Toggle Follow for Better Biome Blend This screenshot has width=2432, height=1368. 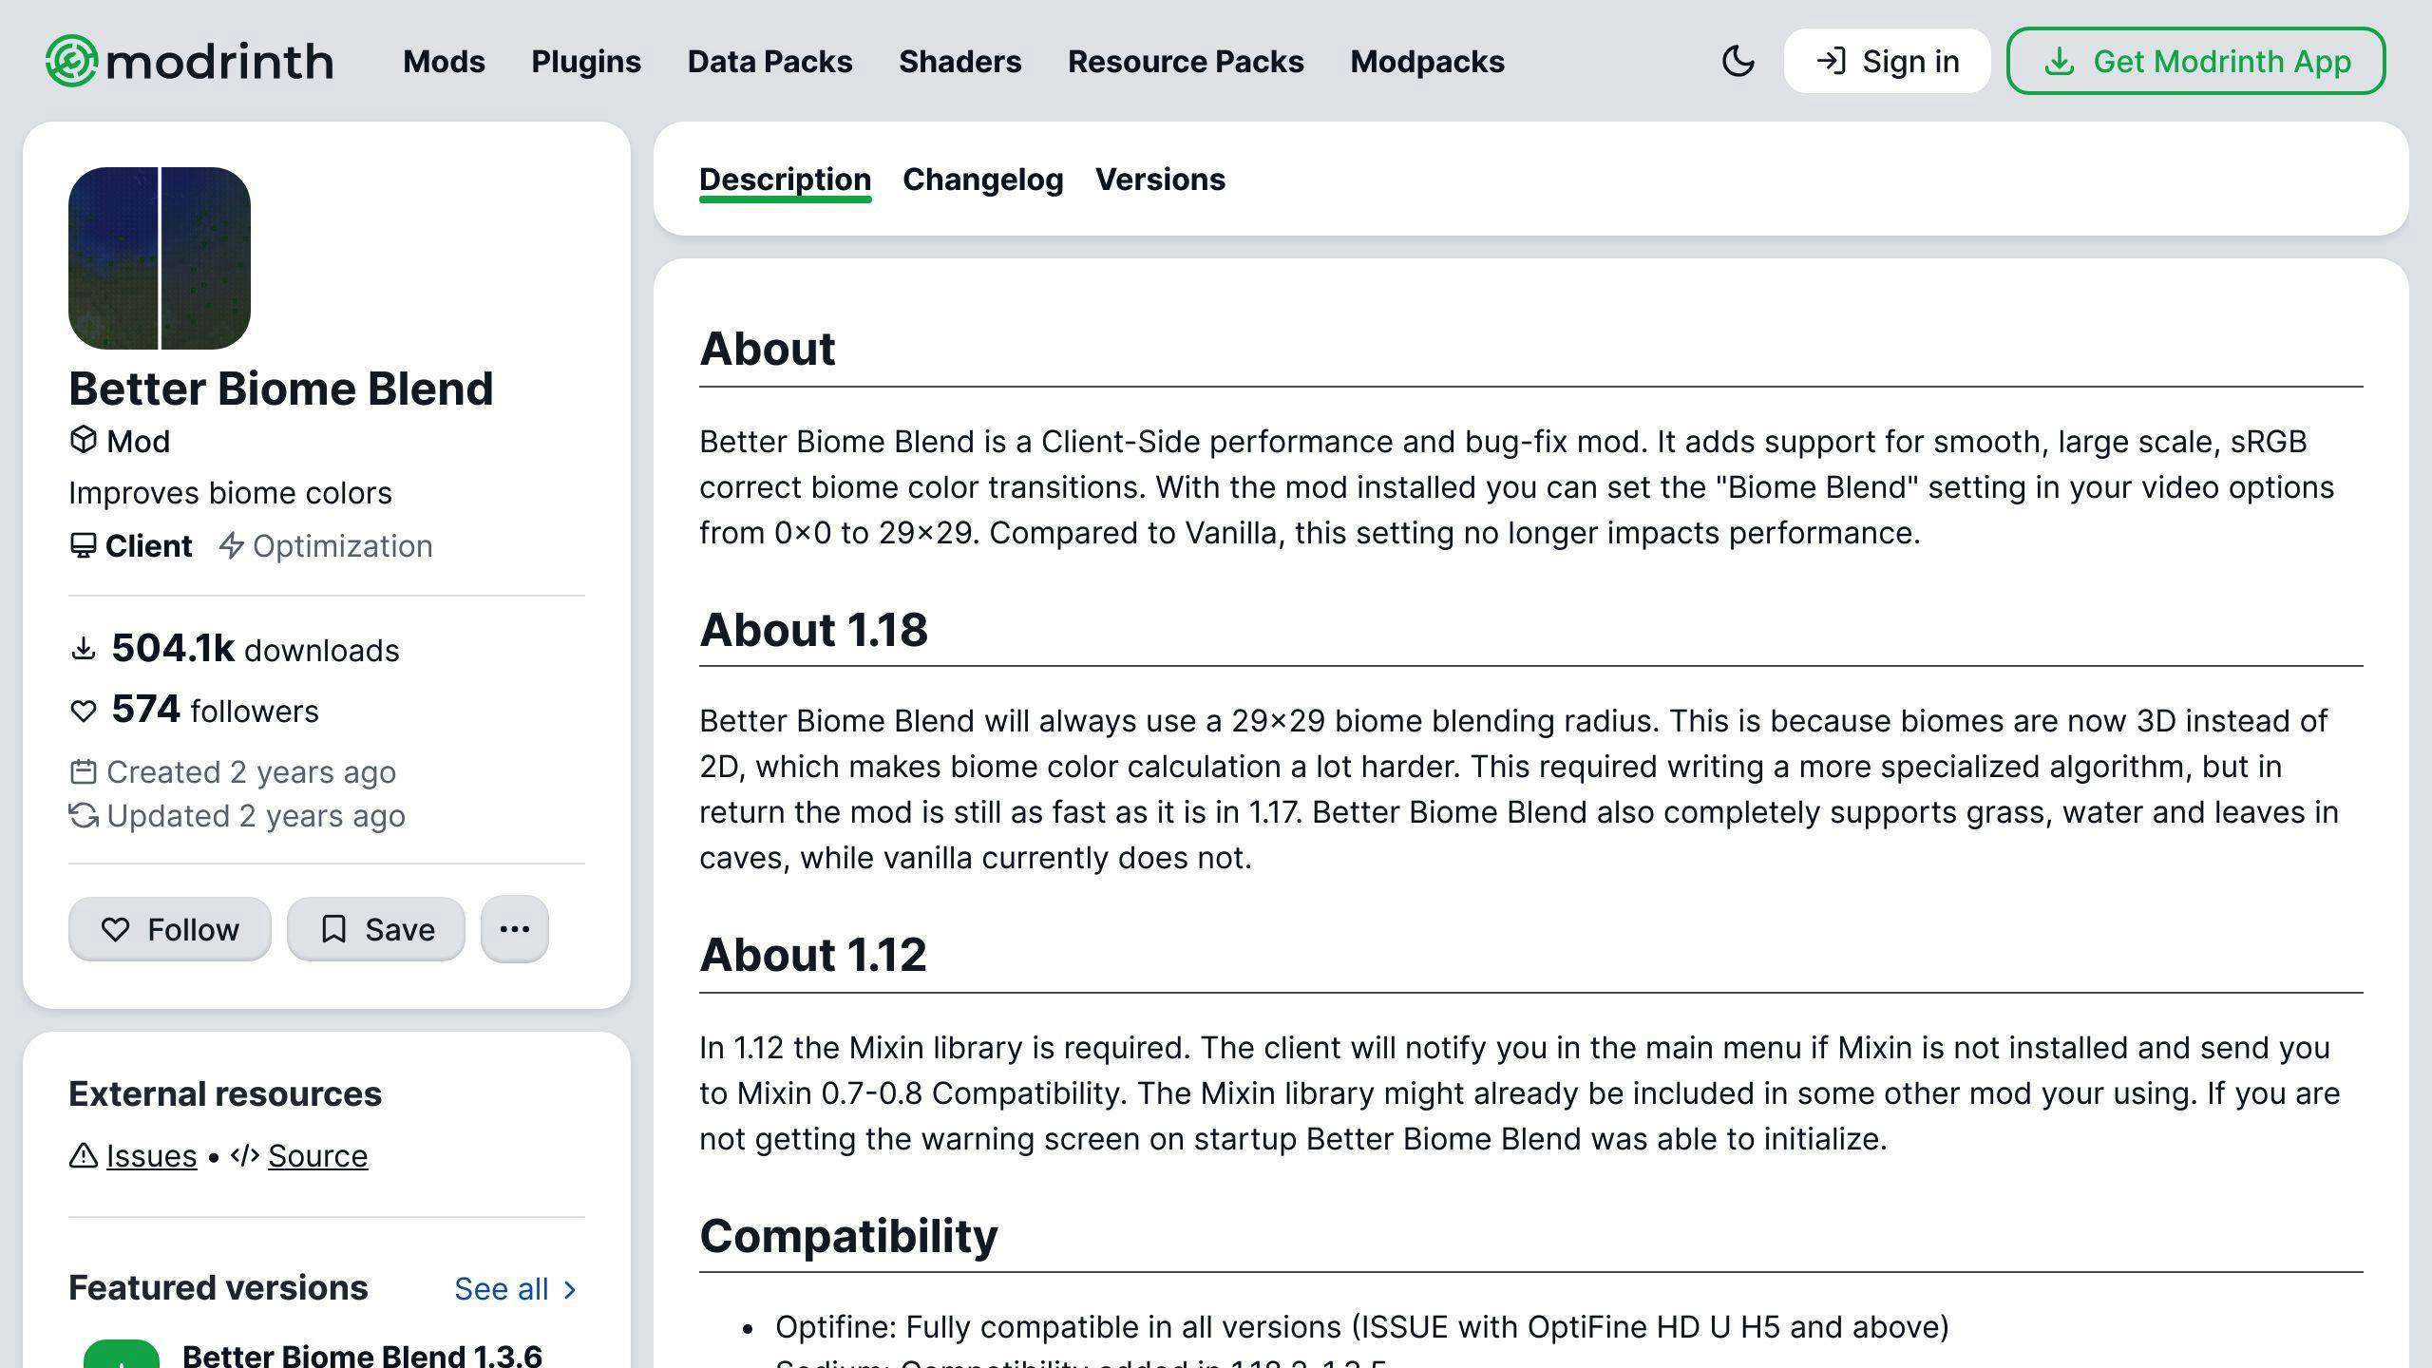pos(167,927)
